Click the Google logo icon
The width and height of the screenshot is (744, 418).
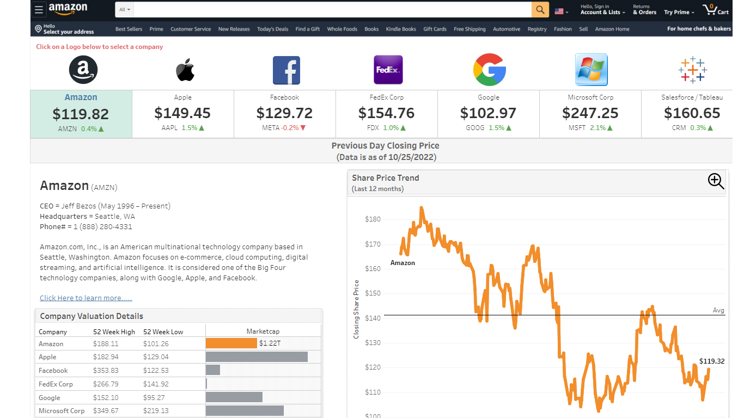tap(489, 70)
